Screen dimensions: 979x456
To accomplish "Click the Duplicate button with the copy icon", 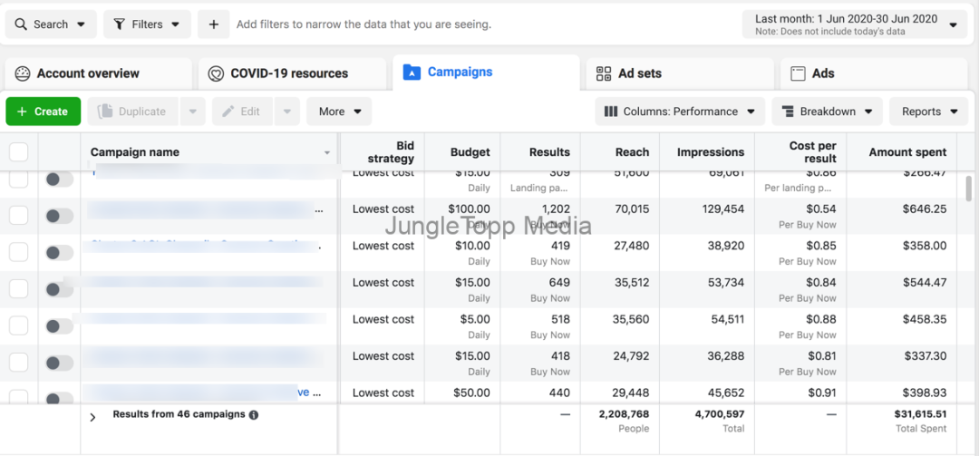I will 132,112.
